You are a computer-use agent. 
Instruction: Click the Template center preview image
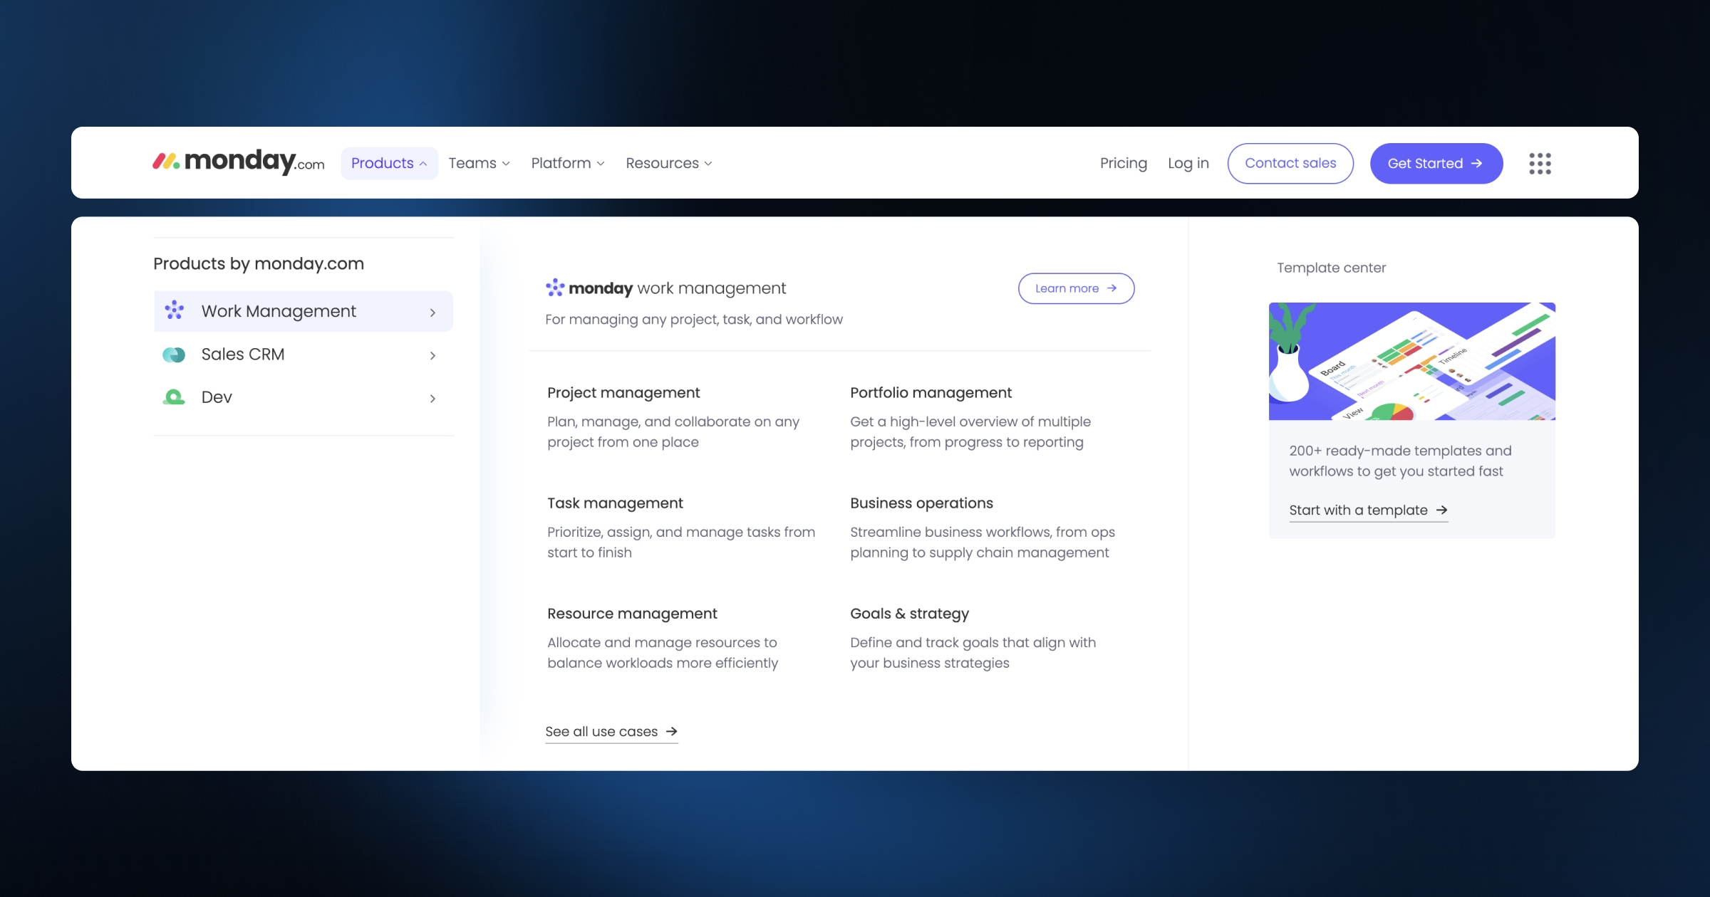pyautogui.click(x=1411, y=361)
